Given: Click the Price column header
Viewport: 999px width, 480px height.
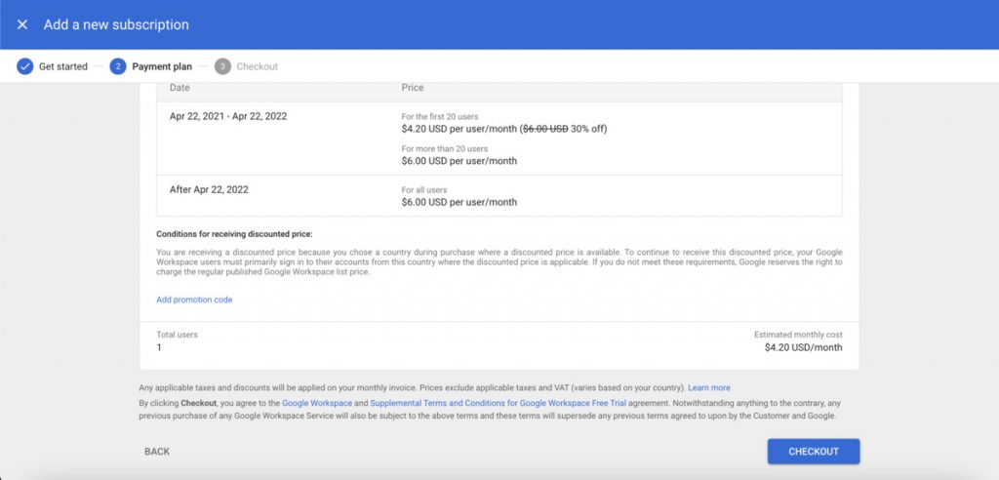Looking at the screenshot, I should [x=413, y=88].
